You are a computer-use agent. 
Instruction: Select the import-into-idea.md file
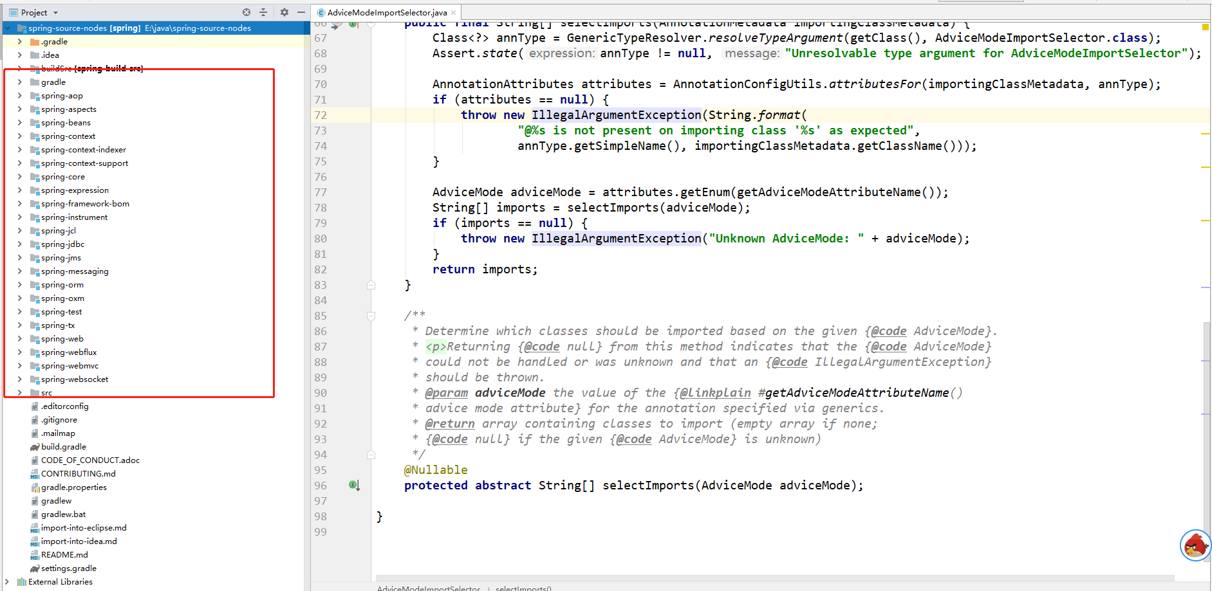[x=79, y=541]
